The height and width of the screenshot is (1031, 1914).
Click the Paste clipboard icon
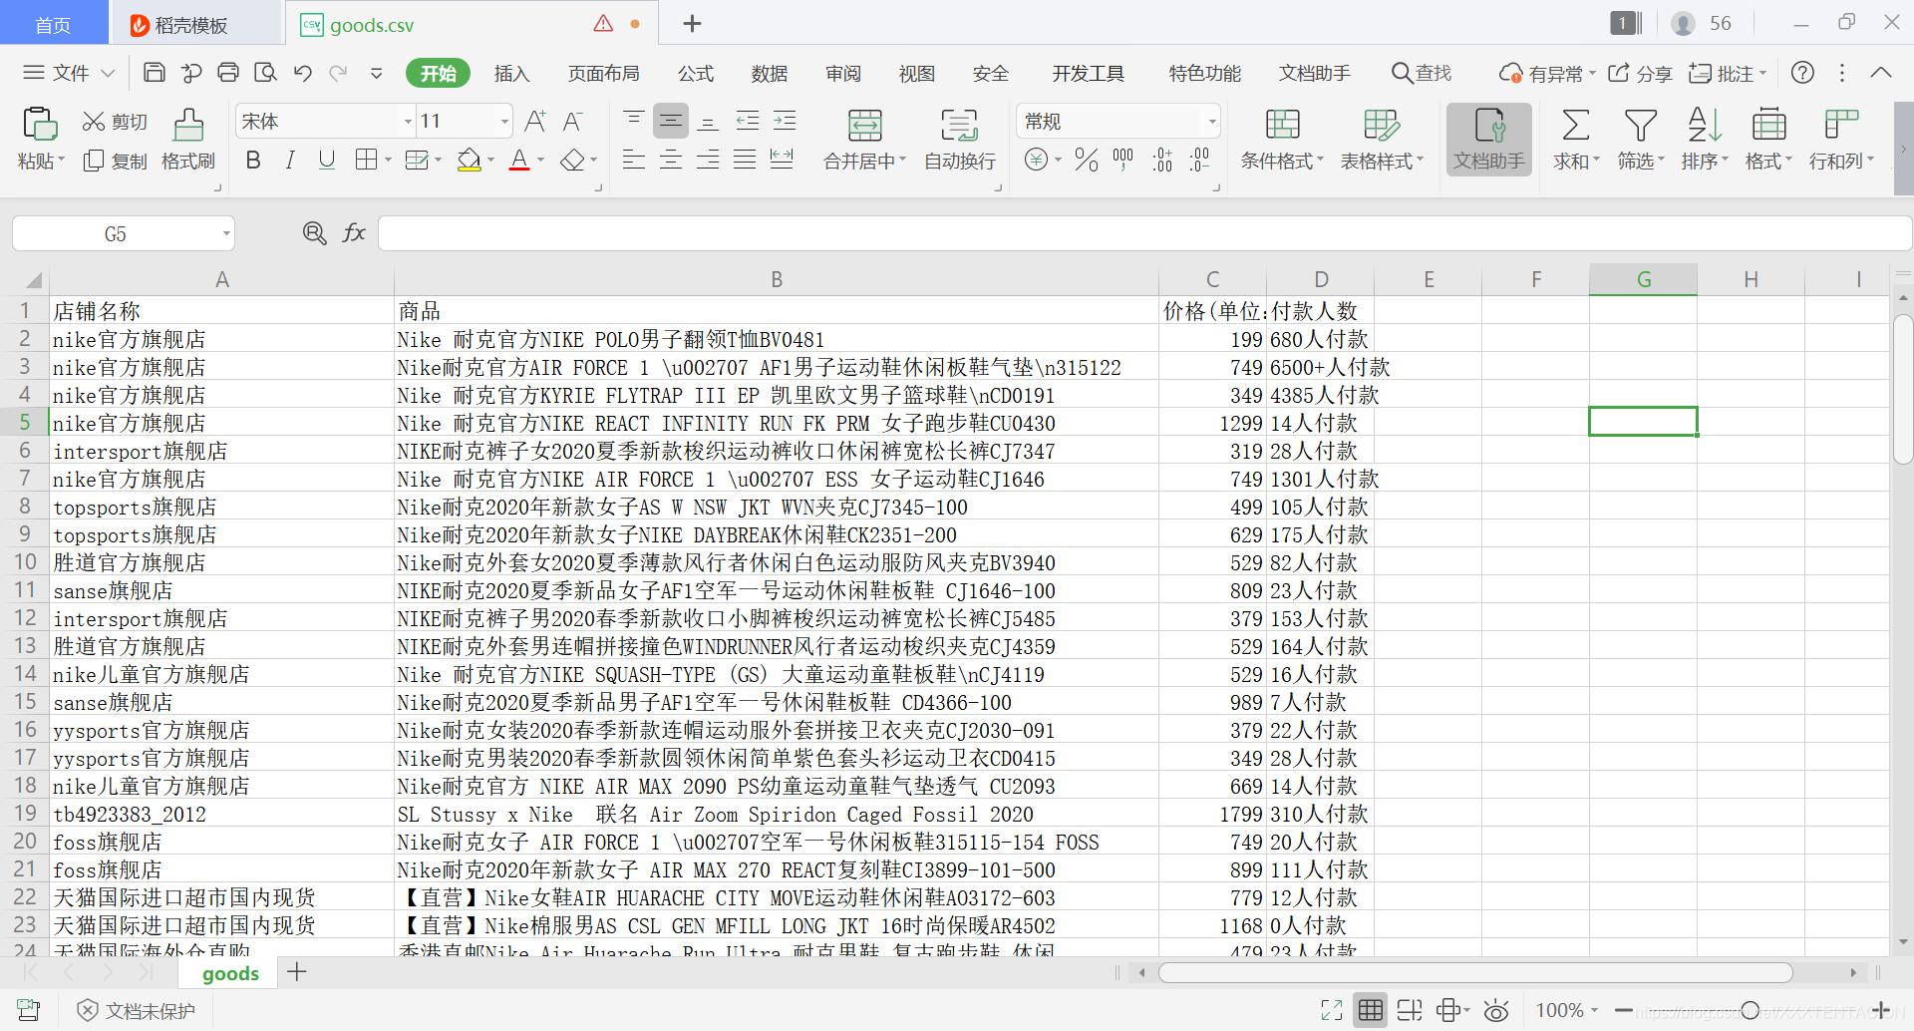tap(40, 125)
